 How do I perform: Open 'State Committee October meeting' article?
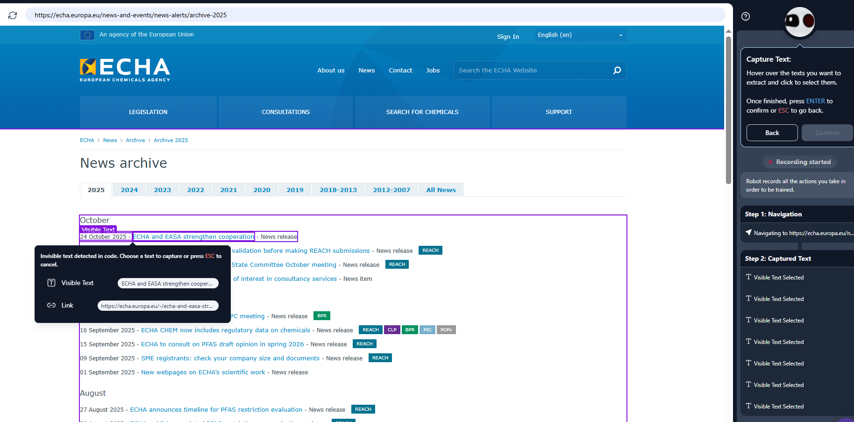[284, 265]
